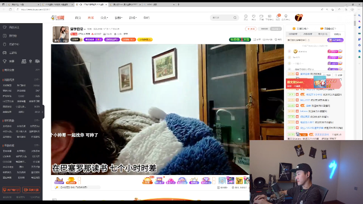Click the left orange button at sidebar bottom

(x=11, y=190)
